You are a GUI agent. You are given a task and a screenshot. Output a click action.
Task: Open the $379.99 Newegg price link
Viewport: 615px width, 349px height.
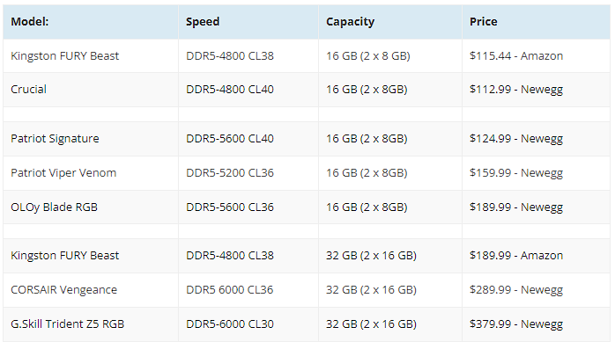click(516, 324)
